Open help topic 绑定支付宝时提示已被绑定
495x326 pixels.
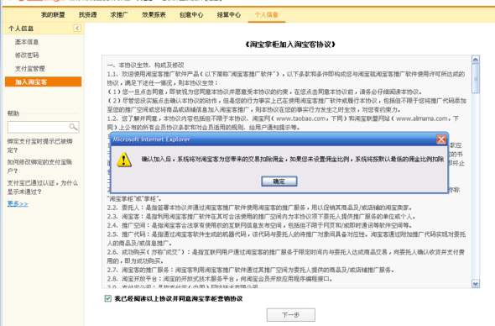(39, 145)
